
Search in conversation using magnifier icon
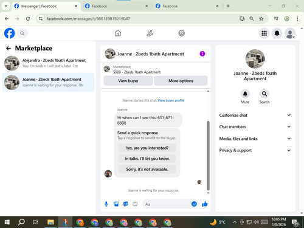(264, 94)
